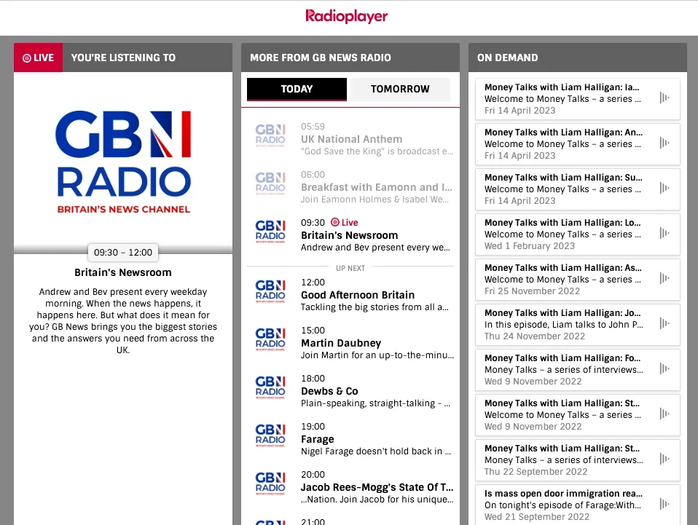Screen dimensions: 698x525
Task: Click GB Radio logo beside Britain's Newsroom schedule row
Action: pyautogui.click(x=270, y=232)
